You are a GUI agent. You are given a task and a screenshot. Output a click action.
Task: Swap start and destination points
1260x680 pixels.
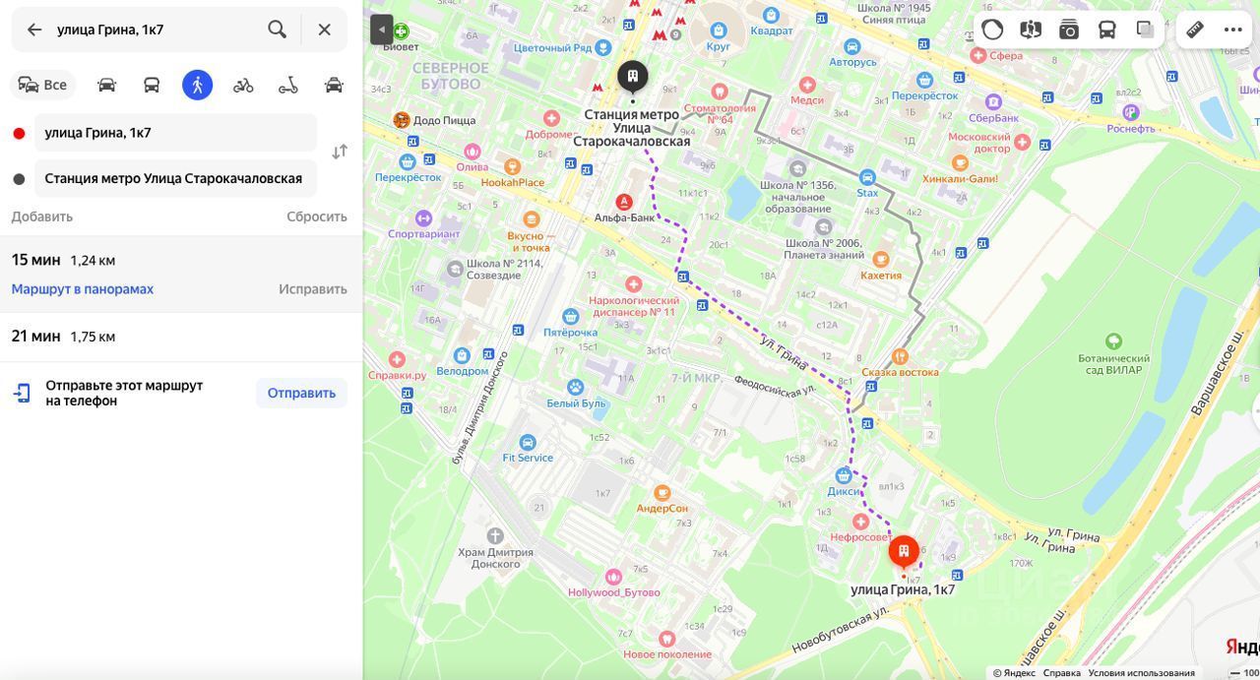pyautogui.click(x=340, y=152)
